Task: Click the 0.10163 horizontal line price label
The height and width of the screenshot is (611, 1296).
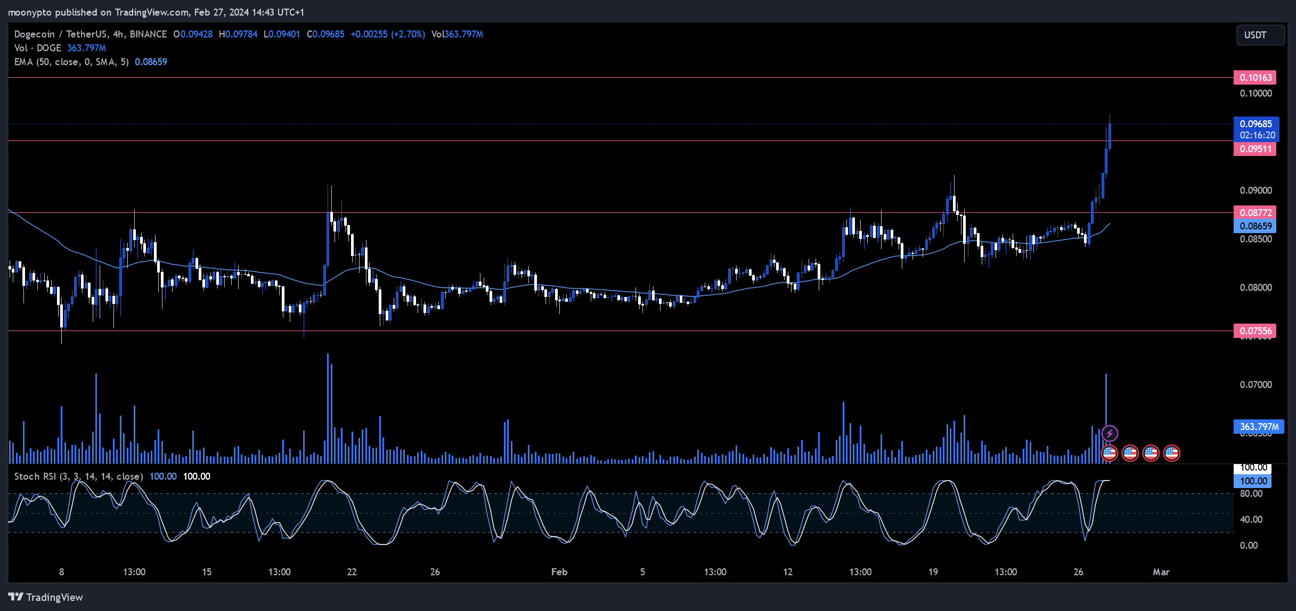Action: coord(1255,78)
